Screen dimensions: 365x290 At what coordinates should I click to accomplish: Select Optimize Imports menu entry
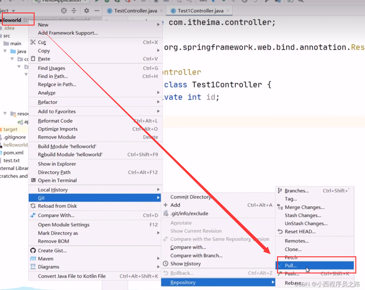tap(95, 129)
